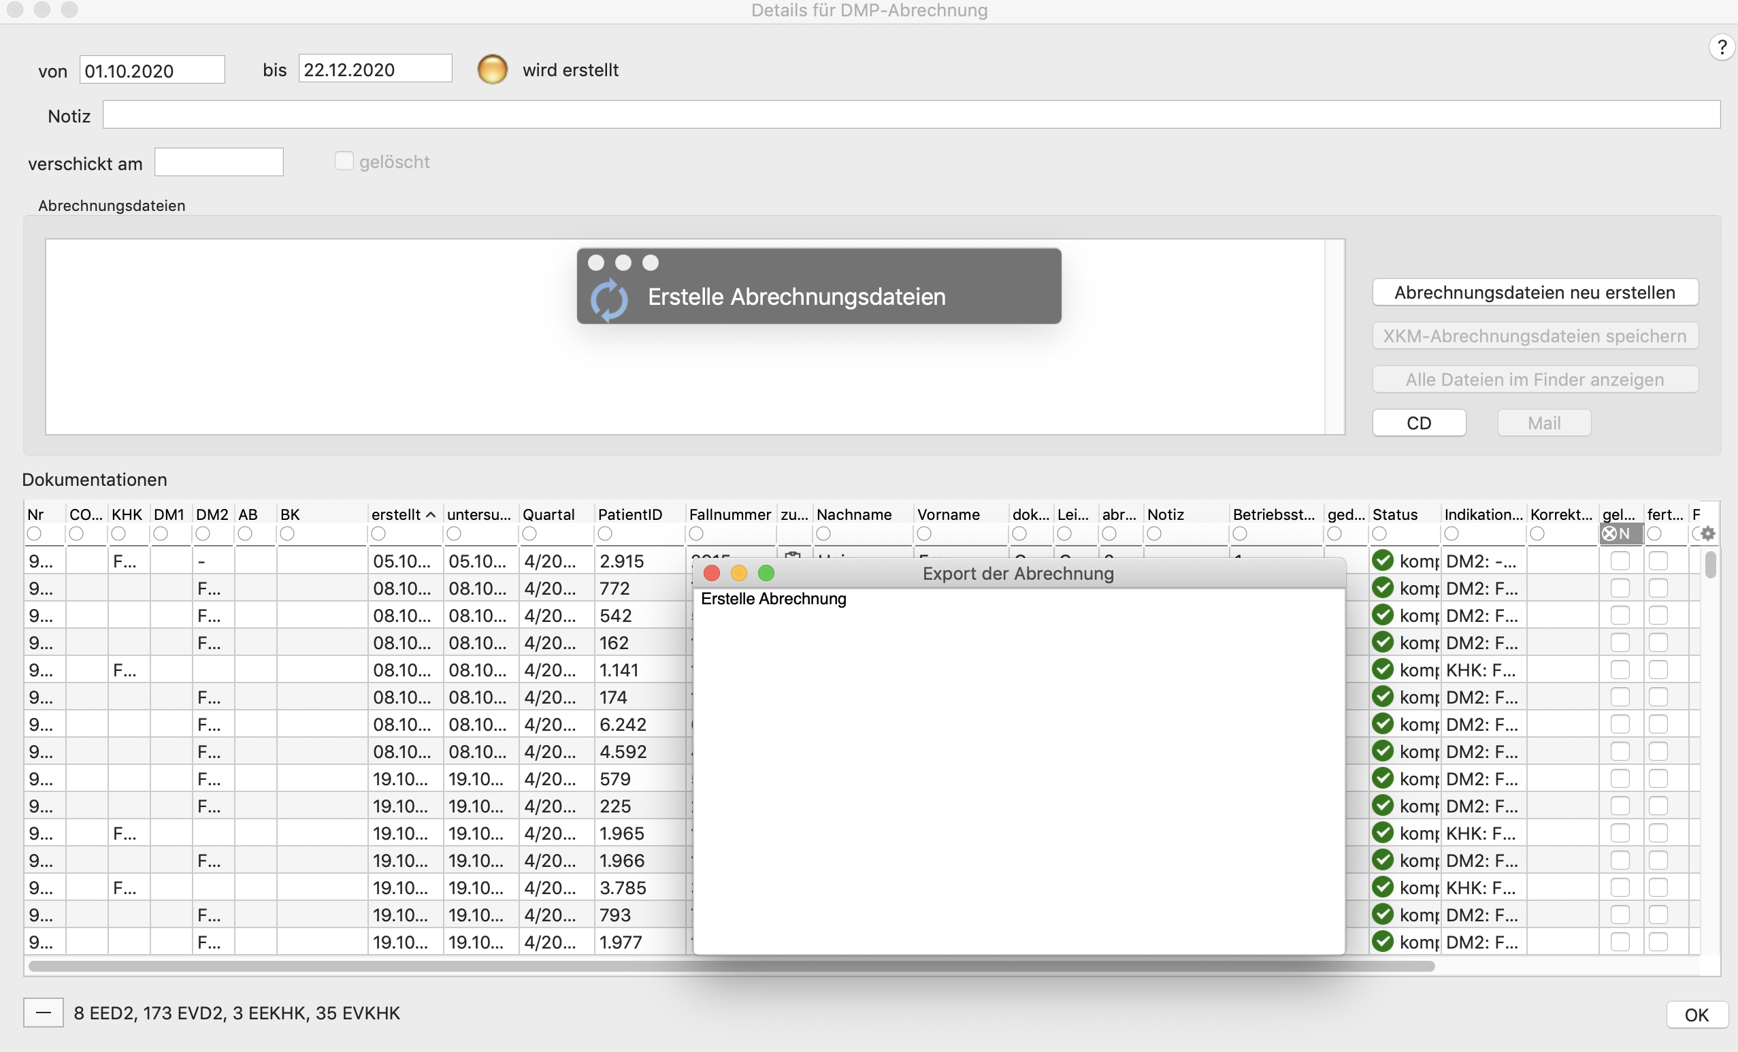This screenshot has height=1052, width=1738.
Task: Click filter circle under erstellt column
Action: [379, 533]
